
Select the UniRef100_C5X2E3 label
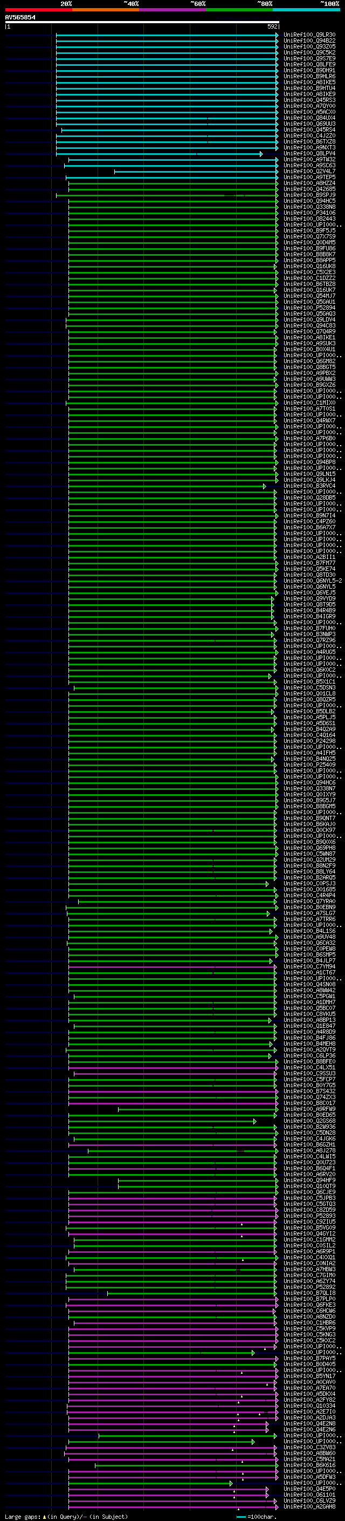coord(309,272)
